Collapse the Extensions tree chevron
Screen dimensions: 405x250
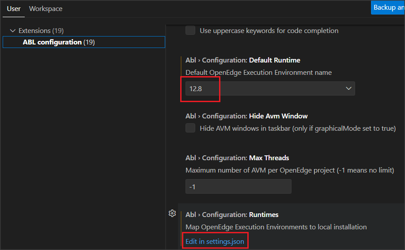click(x=12, y=31)
